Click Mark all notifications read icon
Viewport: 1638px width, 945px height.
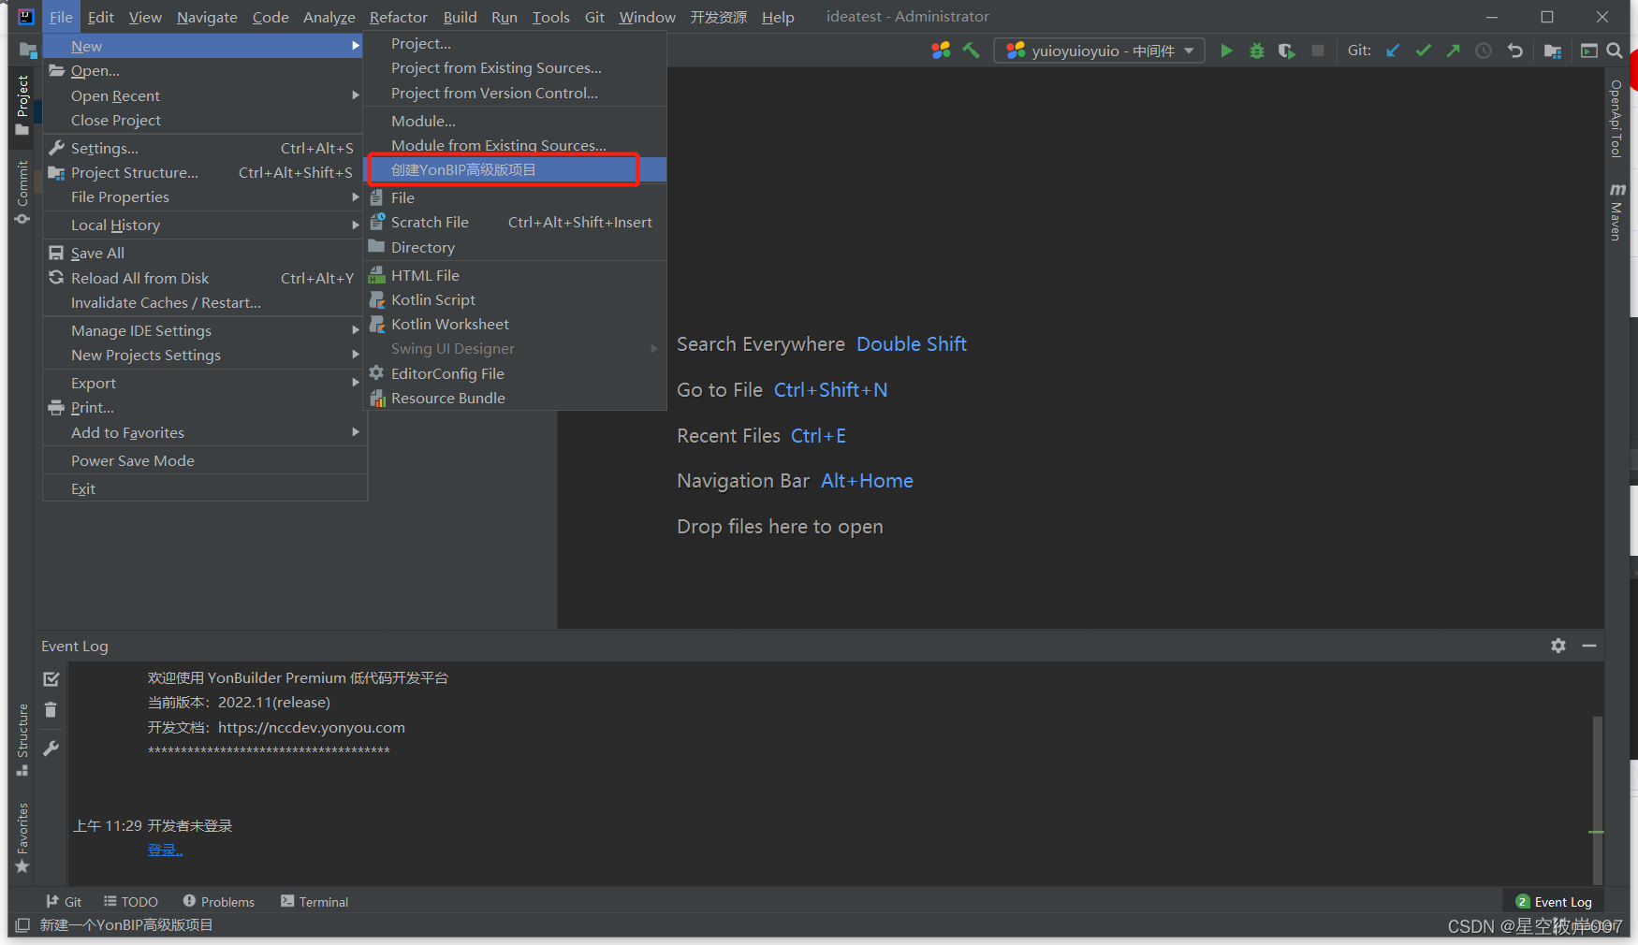click(x=51, y=679)
